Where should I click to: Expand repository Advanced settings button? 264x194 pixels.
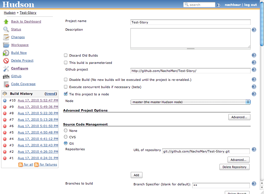(238, 160)
